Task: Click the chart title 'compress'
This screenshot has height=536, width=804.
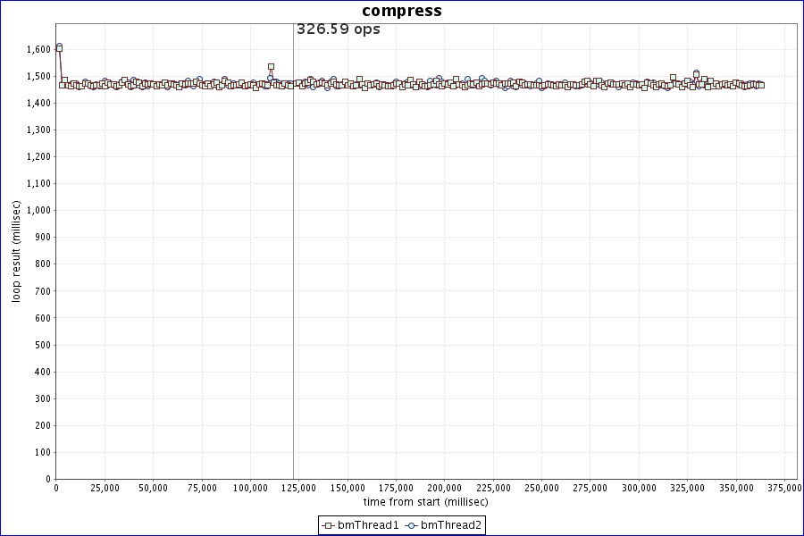Action: tap(401, 11)
